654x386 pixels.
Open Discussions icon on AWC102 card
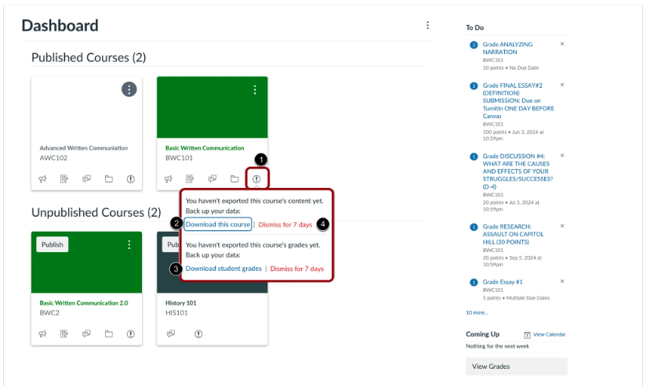86,179
